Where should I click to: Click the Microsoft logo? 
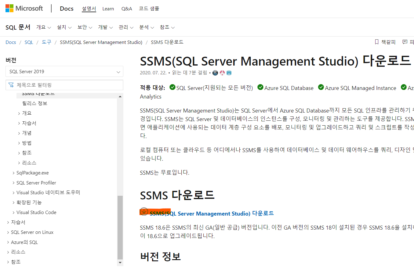24,8
